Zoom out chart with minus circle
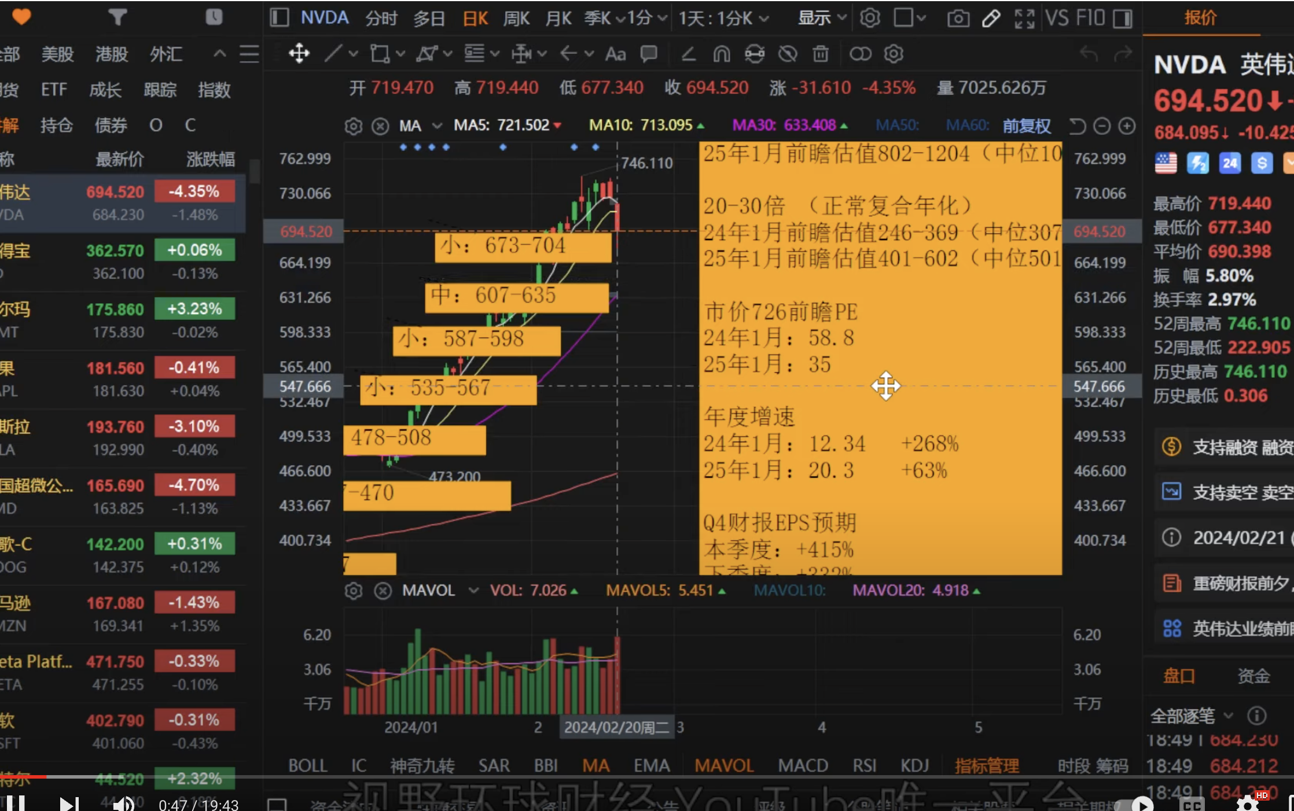This screenshot has width=1294, height=811. [1102, 126]
